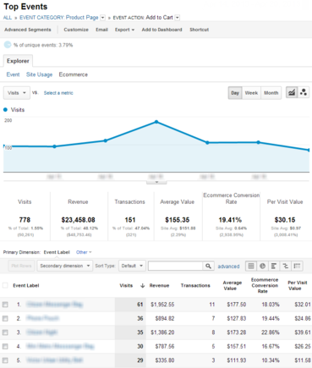This screenshot has height=368, width=312.
Task: Open the Explorer tab
Action: point(18,61)
